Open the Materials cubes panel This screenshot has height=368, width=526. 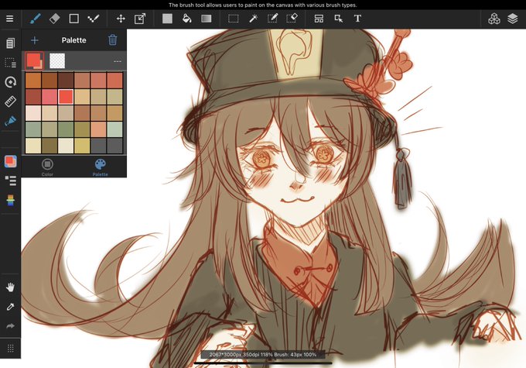pos(494,19)
